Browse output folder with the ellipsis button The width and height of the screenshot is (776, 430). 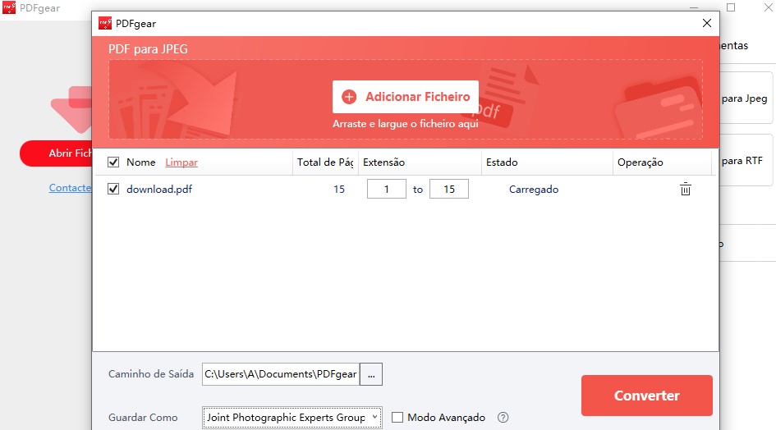click(x=371, y=374)
